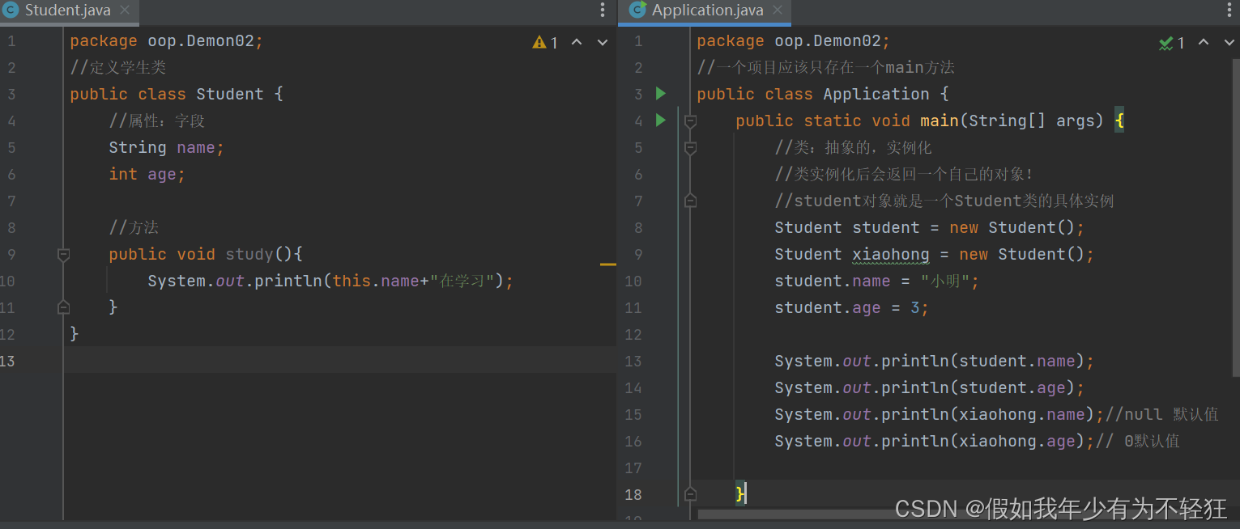Screen dimensions: 1240x529
Task: Click println(student.name) statement on line 13
Action: click(x=935, y=361)
